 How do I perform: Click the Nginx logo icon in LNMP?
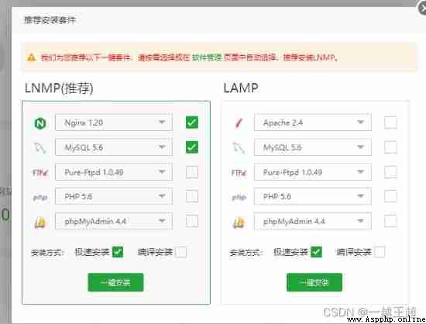tap(40, 123)
